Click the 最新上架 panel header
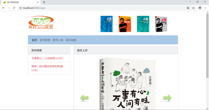Image resolution: width=209 pixels, height=110 pixels. [126, 50]
